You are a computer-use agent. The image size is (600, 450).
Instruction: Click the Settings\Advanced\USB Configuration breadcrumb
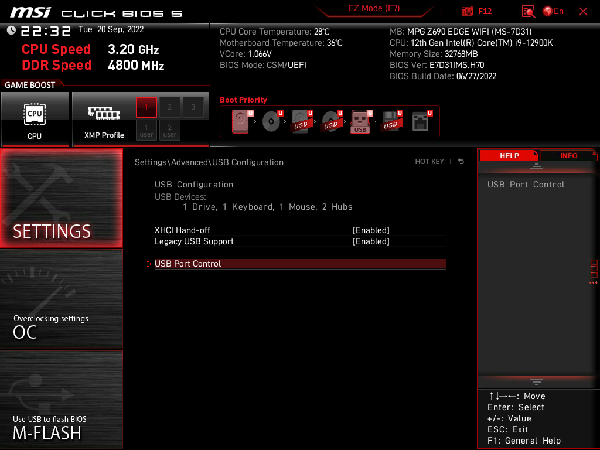[209, 162]
